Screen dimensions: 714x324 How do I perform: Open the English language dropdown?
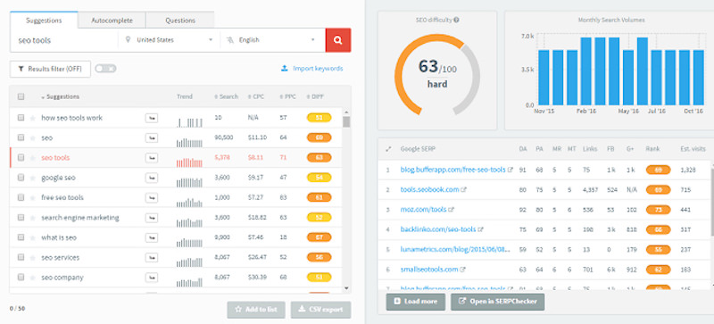coord(272,40)
